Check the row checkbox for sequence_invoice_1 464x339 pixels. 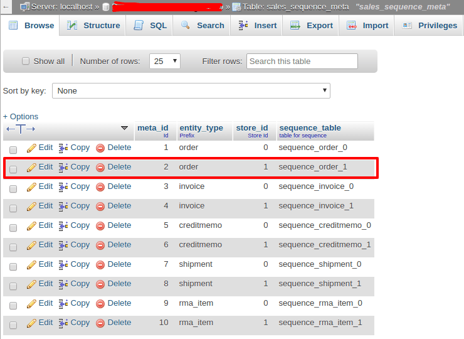[13, 208]
